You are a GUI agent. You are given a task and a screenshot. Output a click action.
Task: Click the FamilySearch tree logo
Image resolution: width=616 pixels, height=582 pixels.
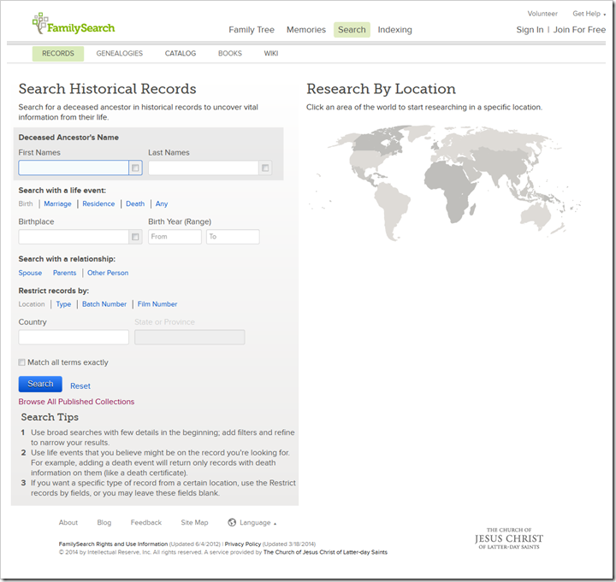point(74,24)
